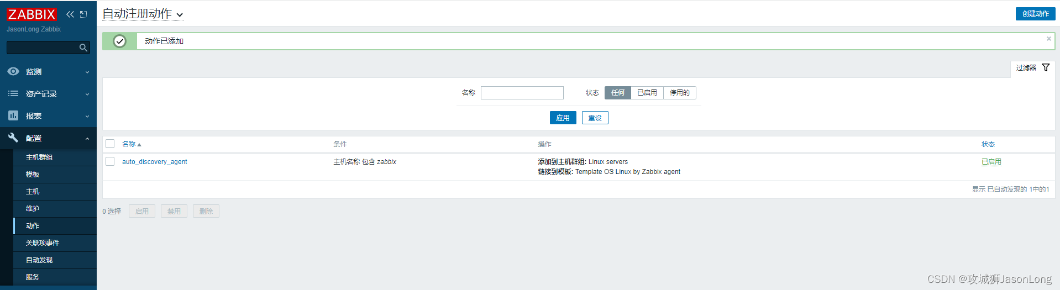Click the 资产记录 menu label
Screen dimensions: 1060x290
(x=41, y=94)
